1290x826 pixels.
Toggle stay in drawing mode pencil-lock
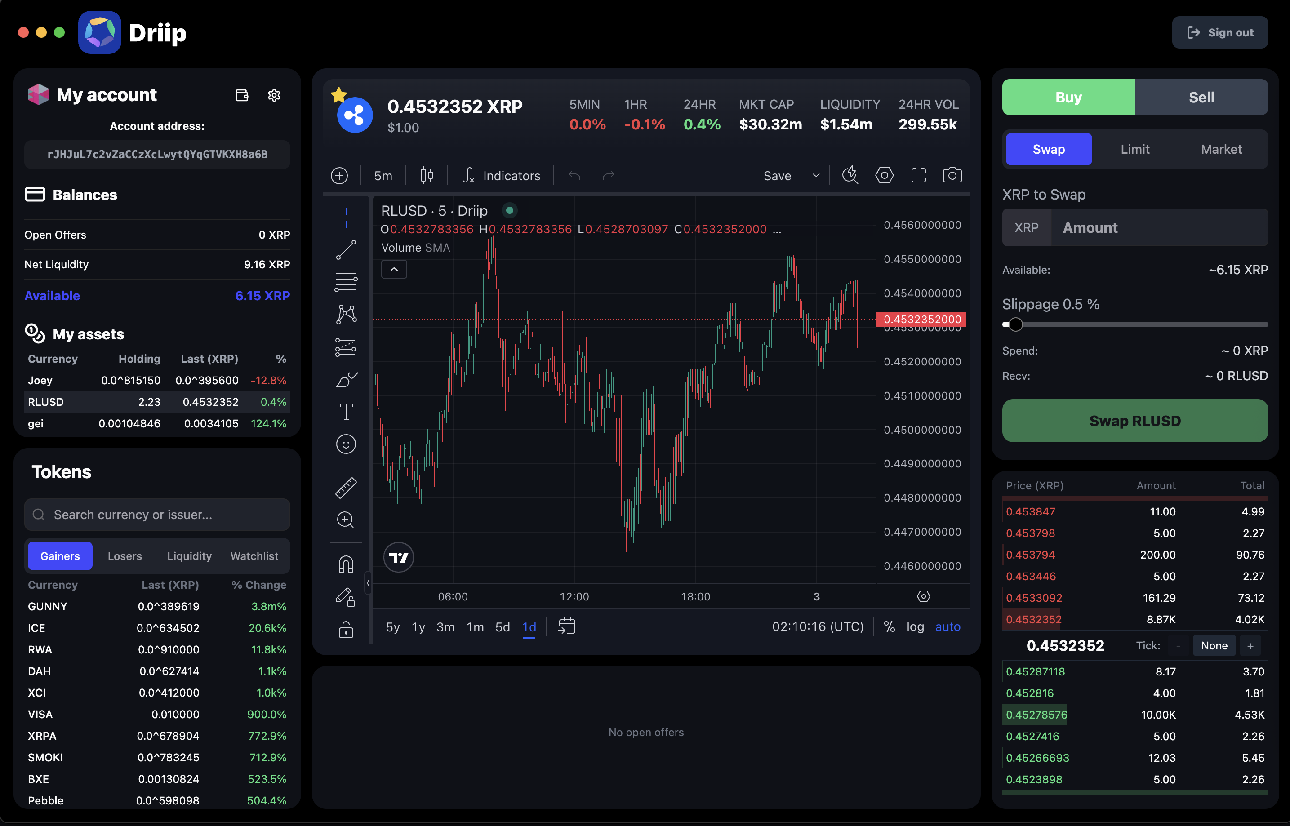point(347,597)
